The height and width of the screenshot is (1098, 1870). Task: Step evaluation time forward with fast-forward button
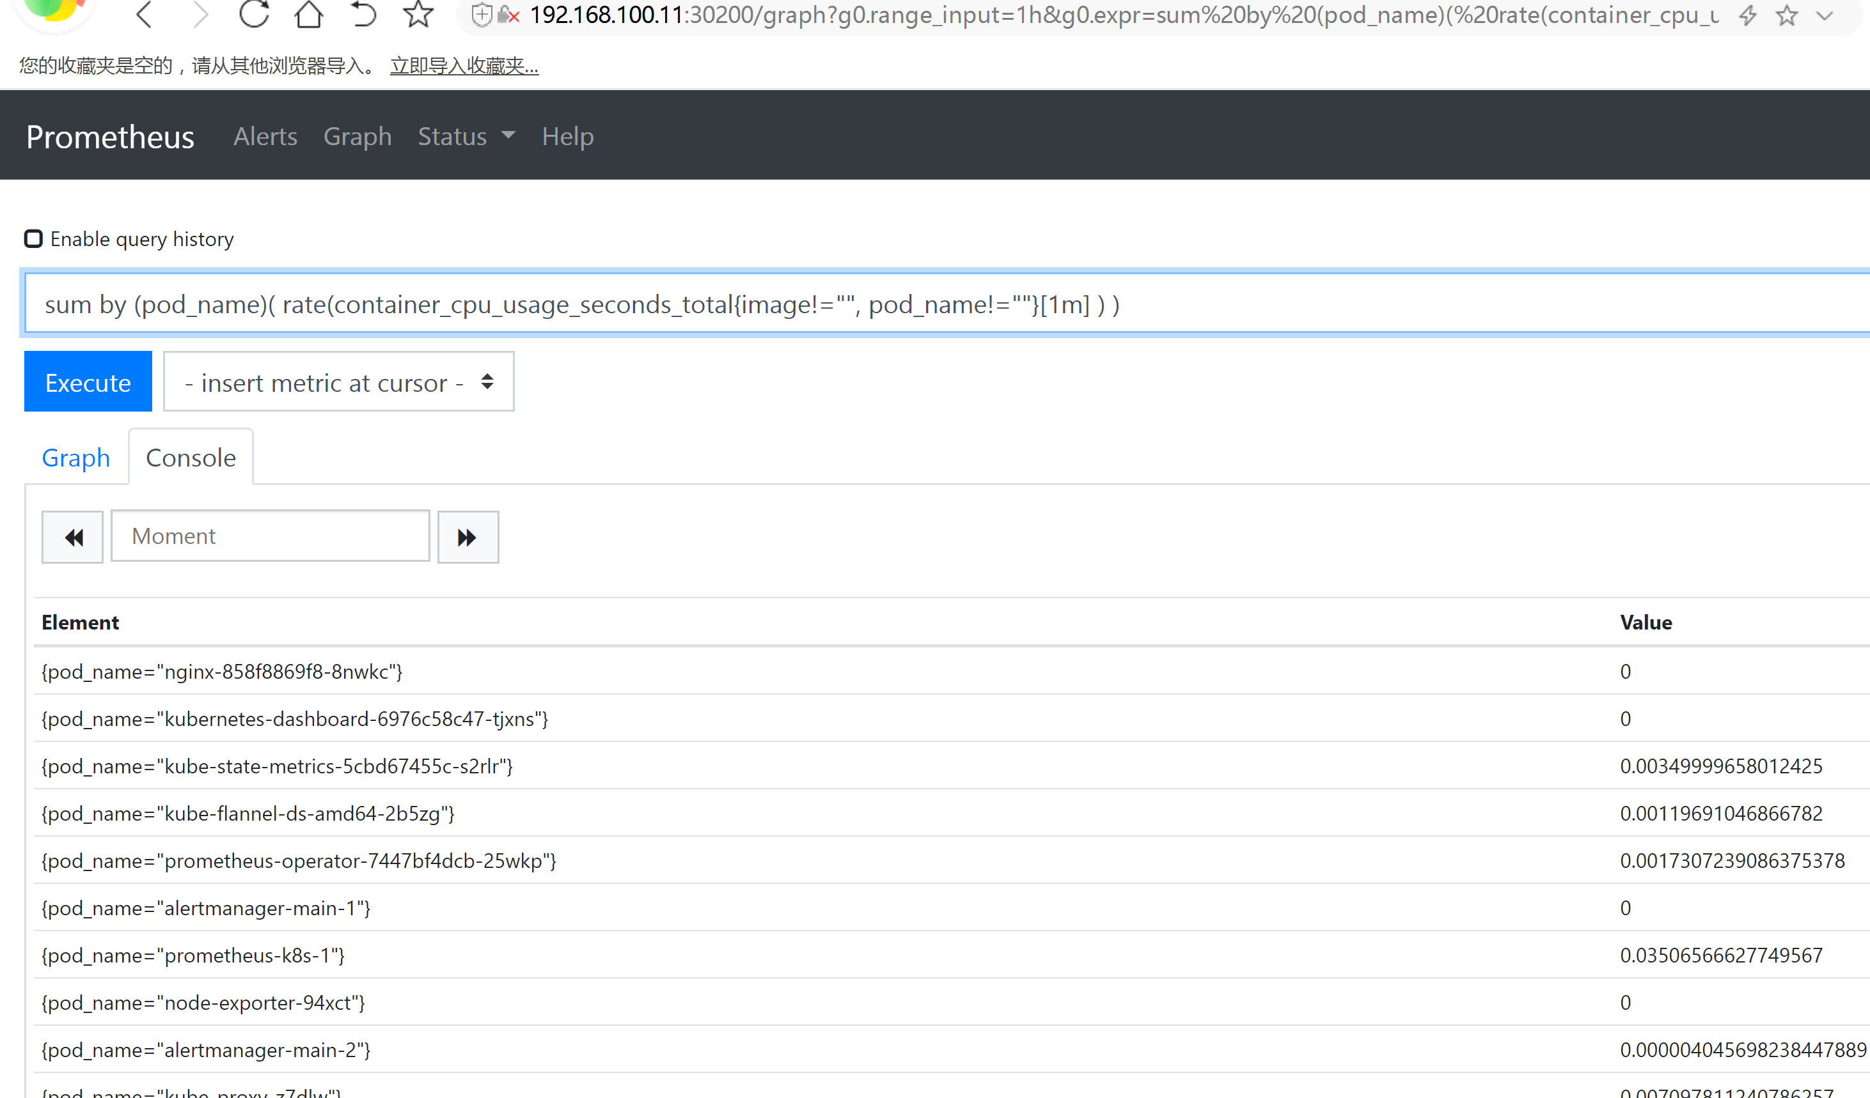468,537
